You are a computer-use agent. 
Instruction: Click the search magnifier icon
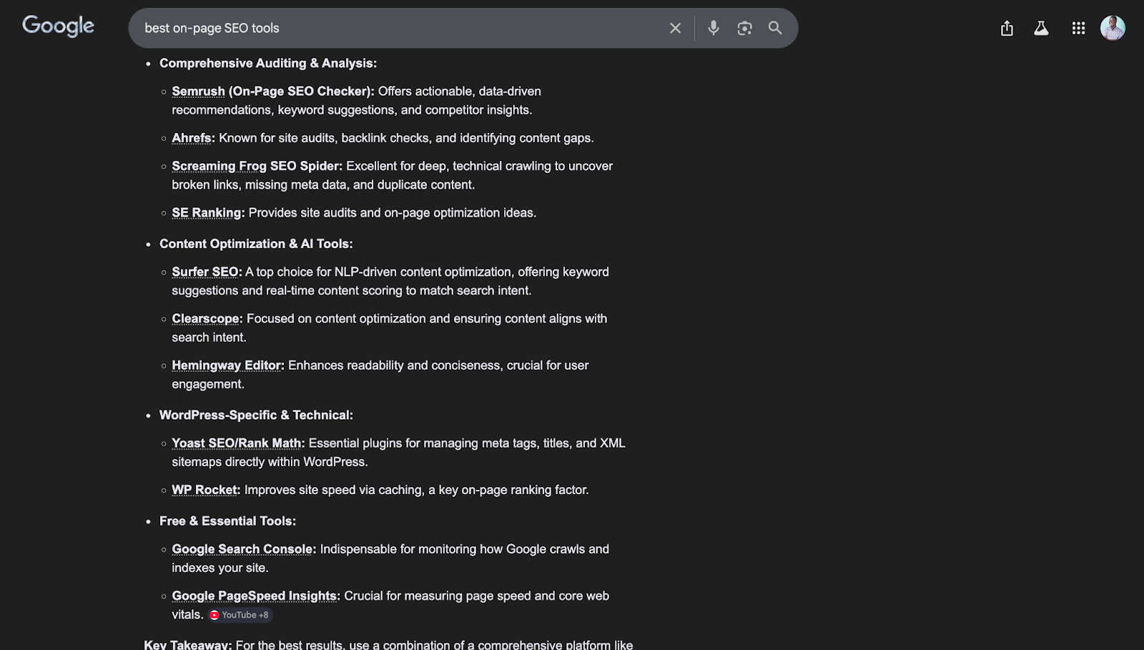coord(775,28)
